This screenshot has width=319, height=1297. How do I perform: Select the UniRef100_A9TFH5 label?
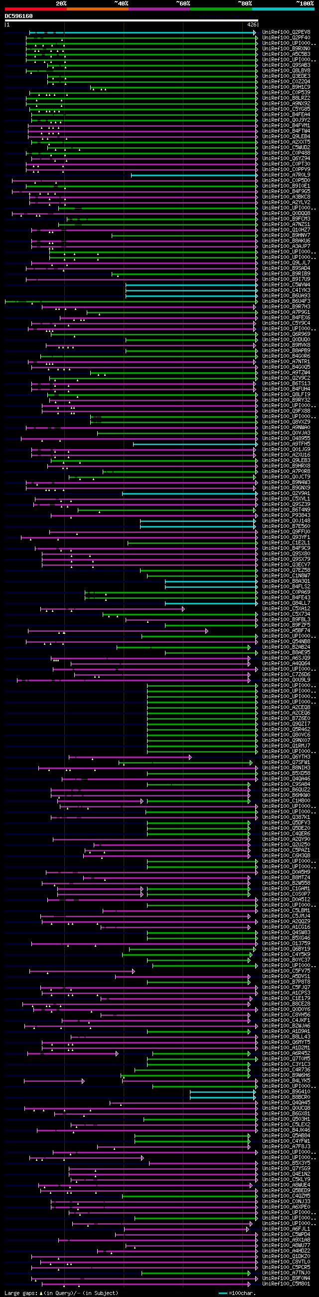286,444
